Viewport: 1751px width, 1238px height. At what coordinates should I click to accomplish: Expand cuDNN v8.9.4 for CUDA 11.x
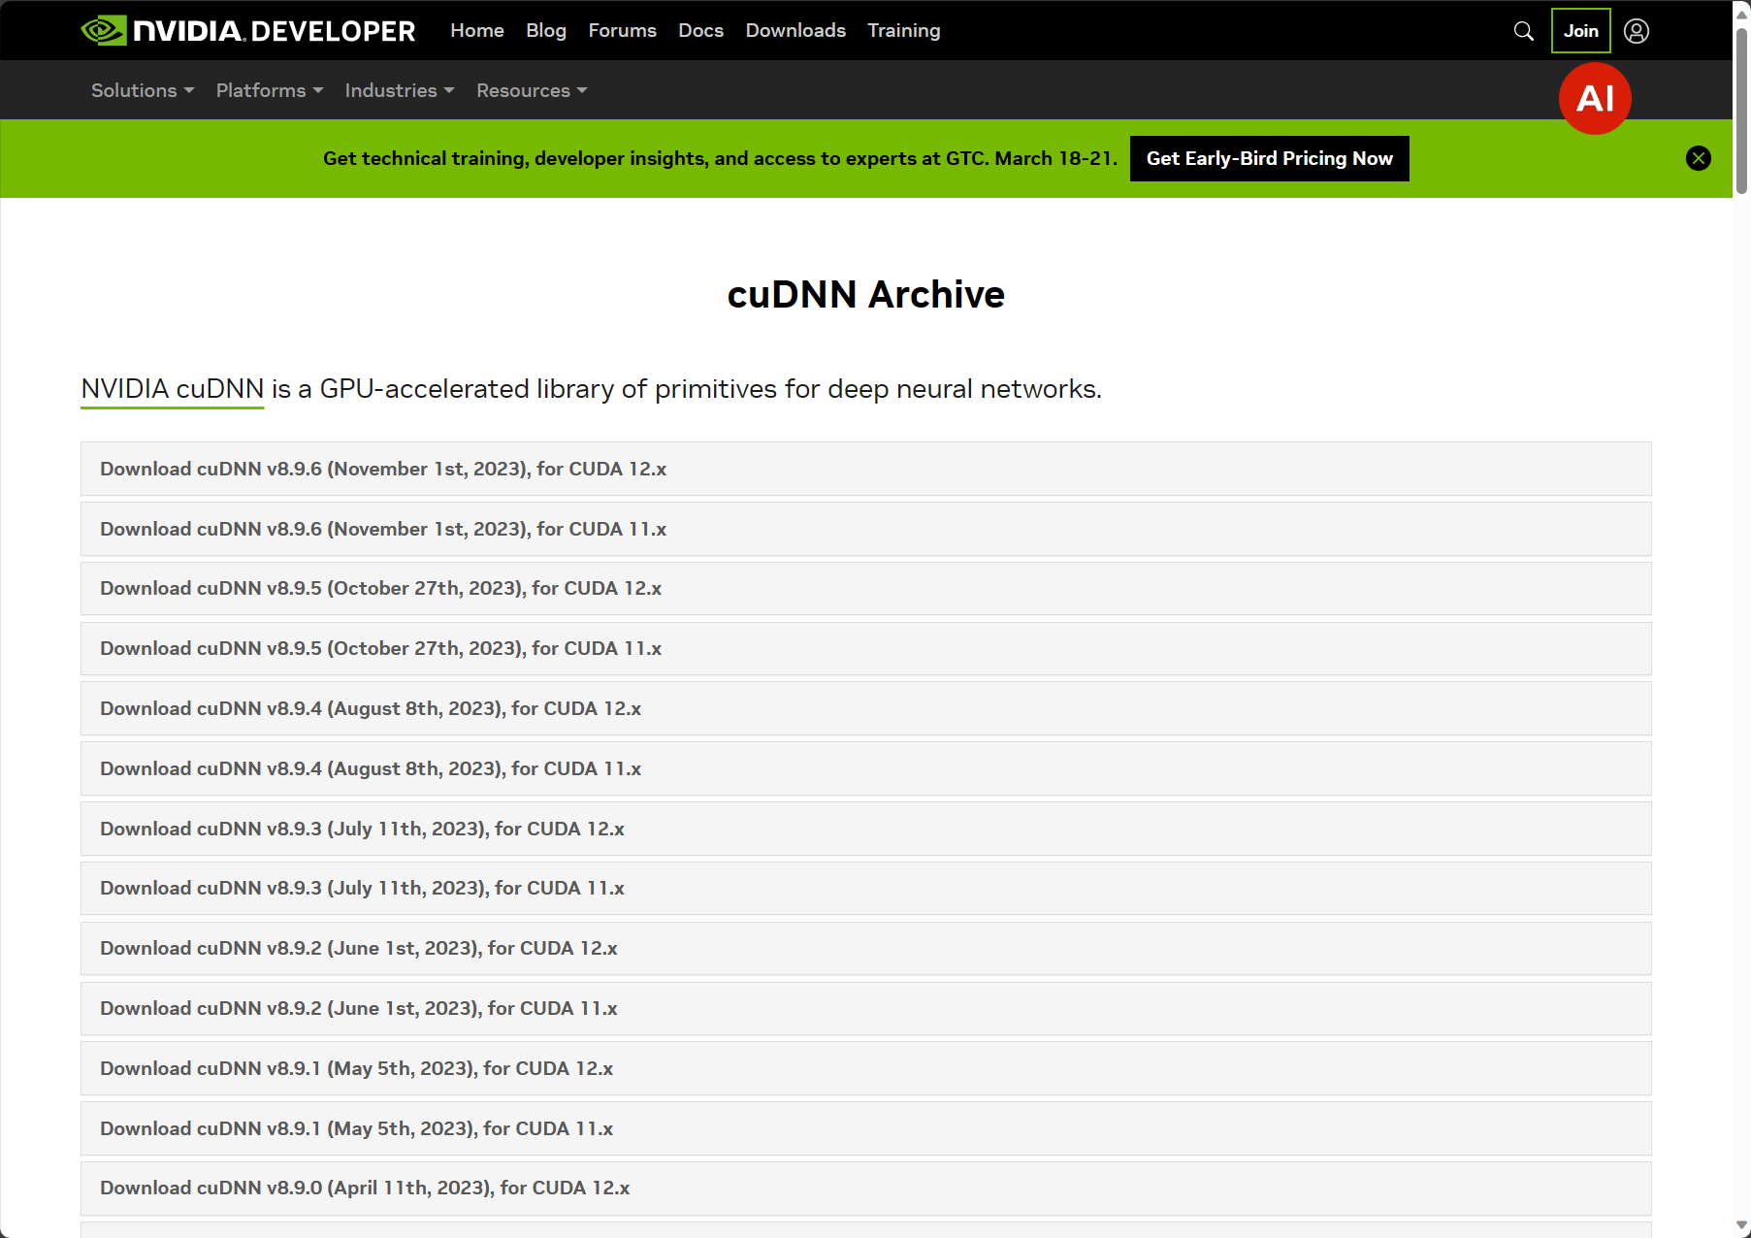point(866,768)
